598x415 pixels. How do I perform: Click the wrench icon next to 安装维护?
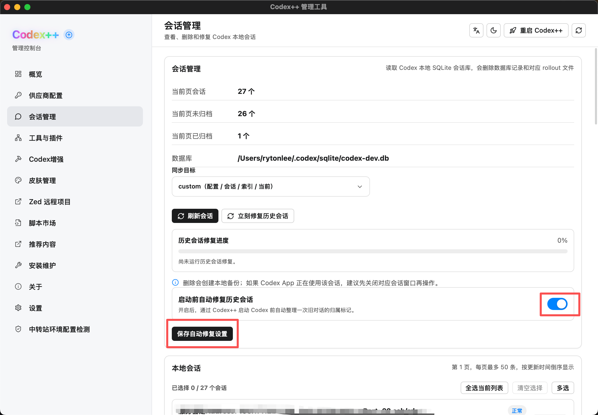[18, 265]
